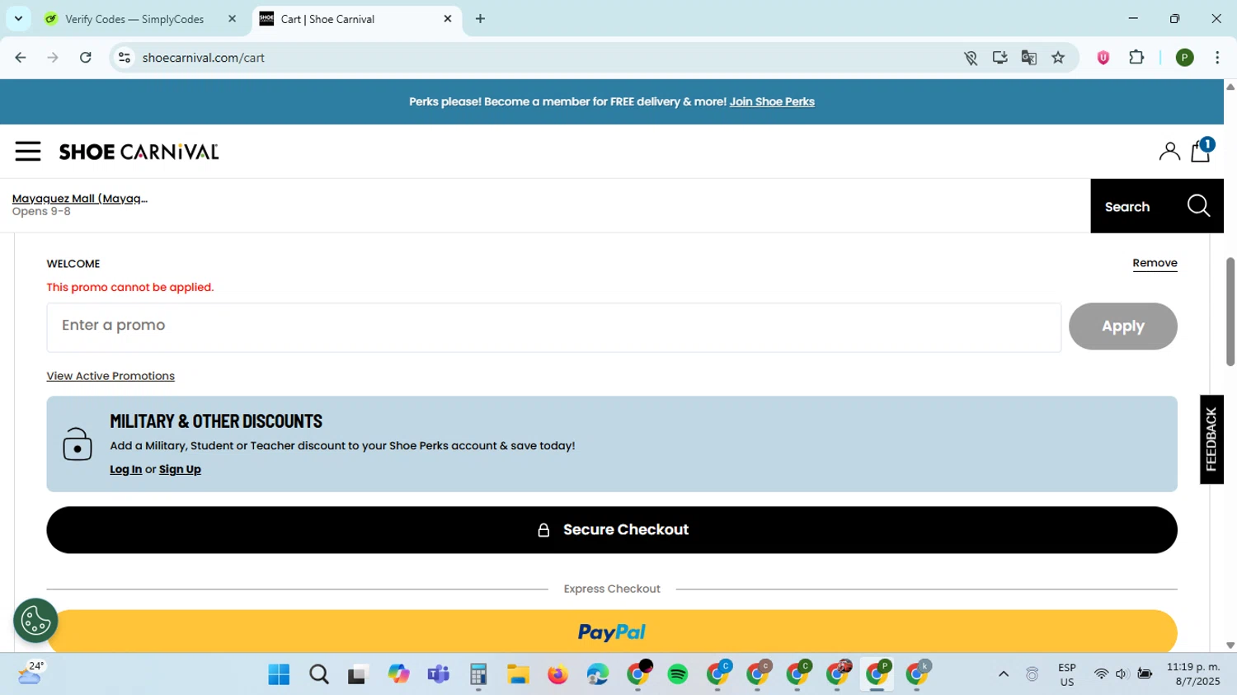The image size is (1237, 695).
Task: Open Copilot from the taskbar
Action: (399, 674)
